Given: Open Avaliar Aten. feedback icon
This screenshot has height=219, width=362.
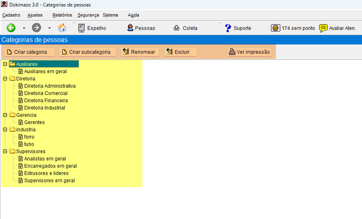Looking at the screenshot, I should (337, 28).
